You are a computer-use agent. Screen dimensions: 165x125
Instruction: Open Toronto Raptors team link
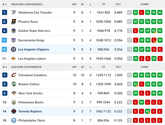coord(30,111)
